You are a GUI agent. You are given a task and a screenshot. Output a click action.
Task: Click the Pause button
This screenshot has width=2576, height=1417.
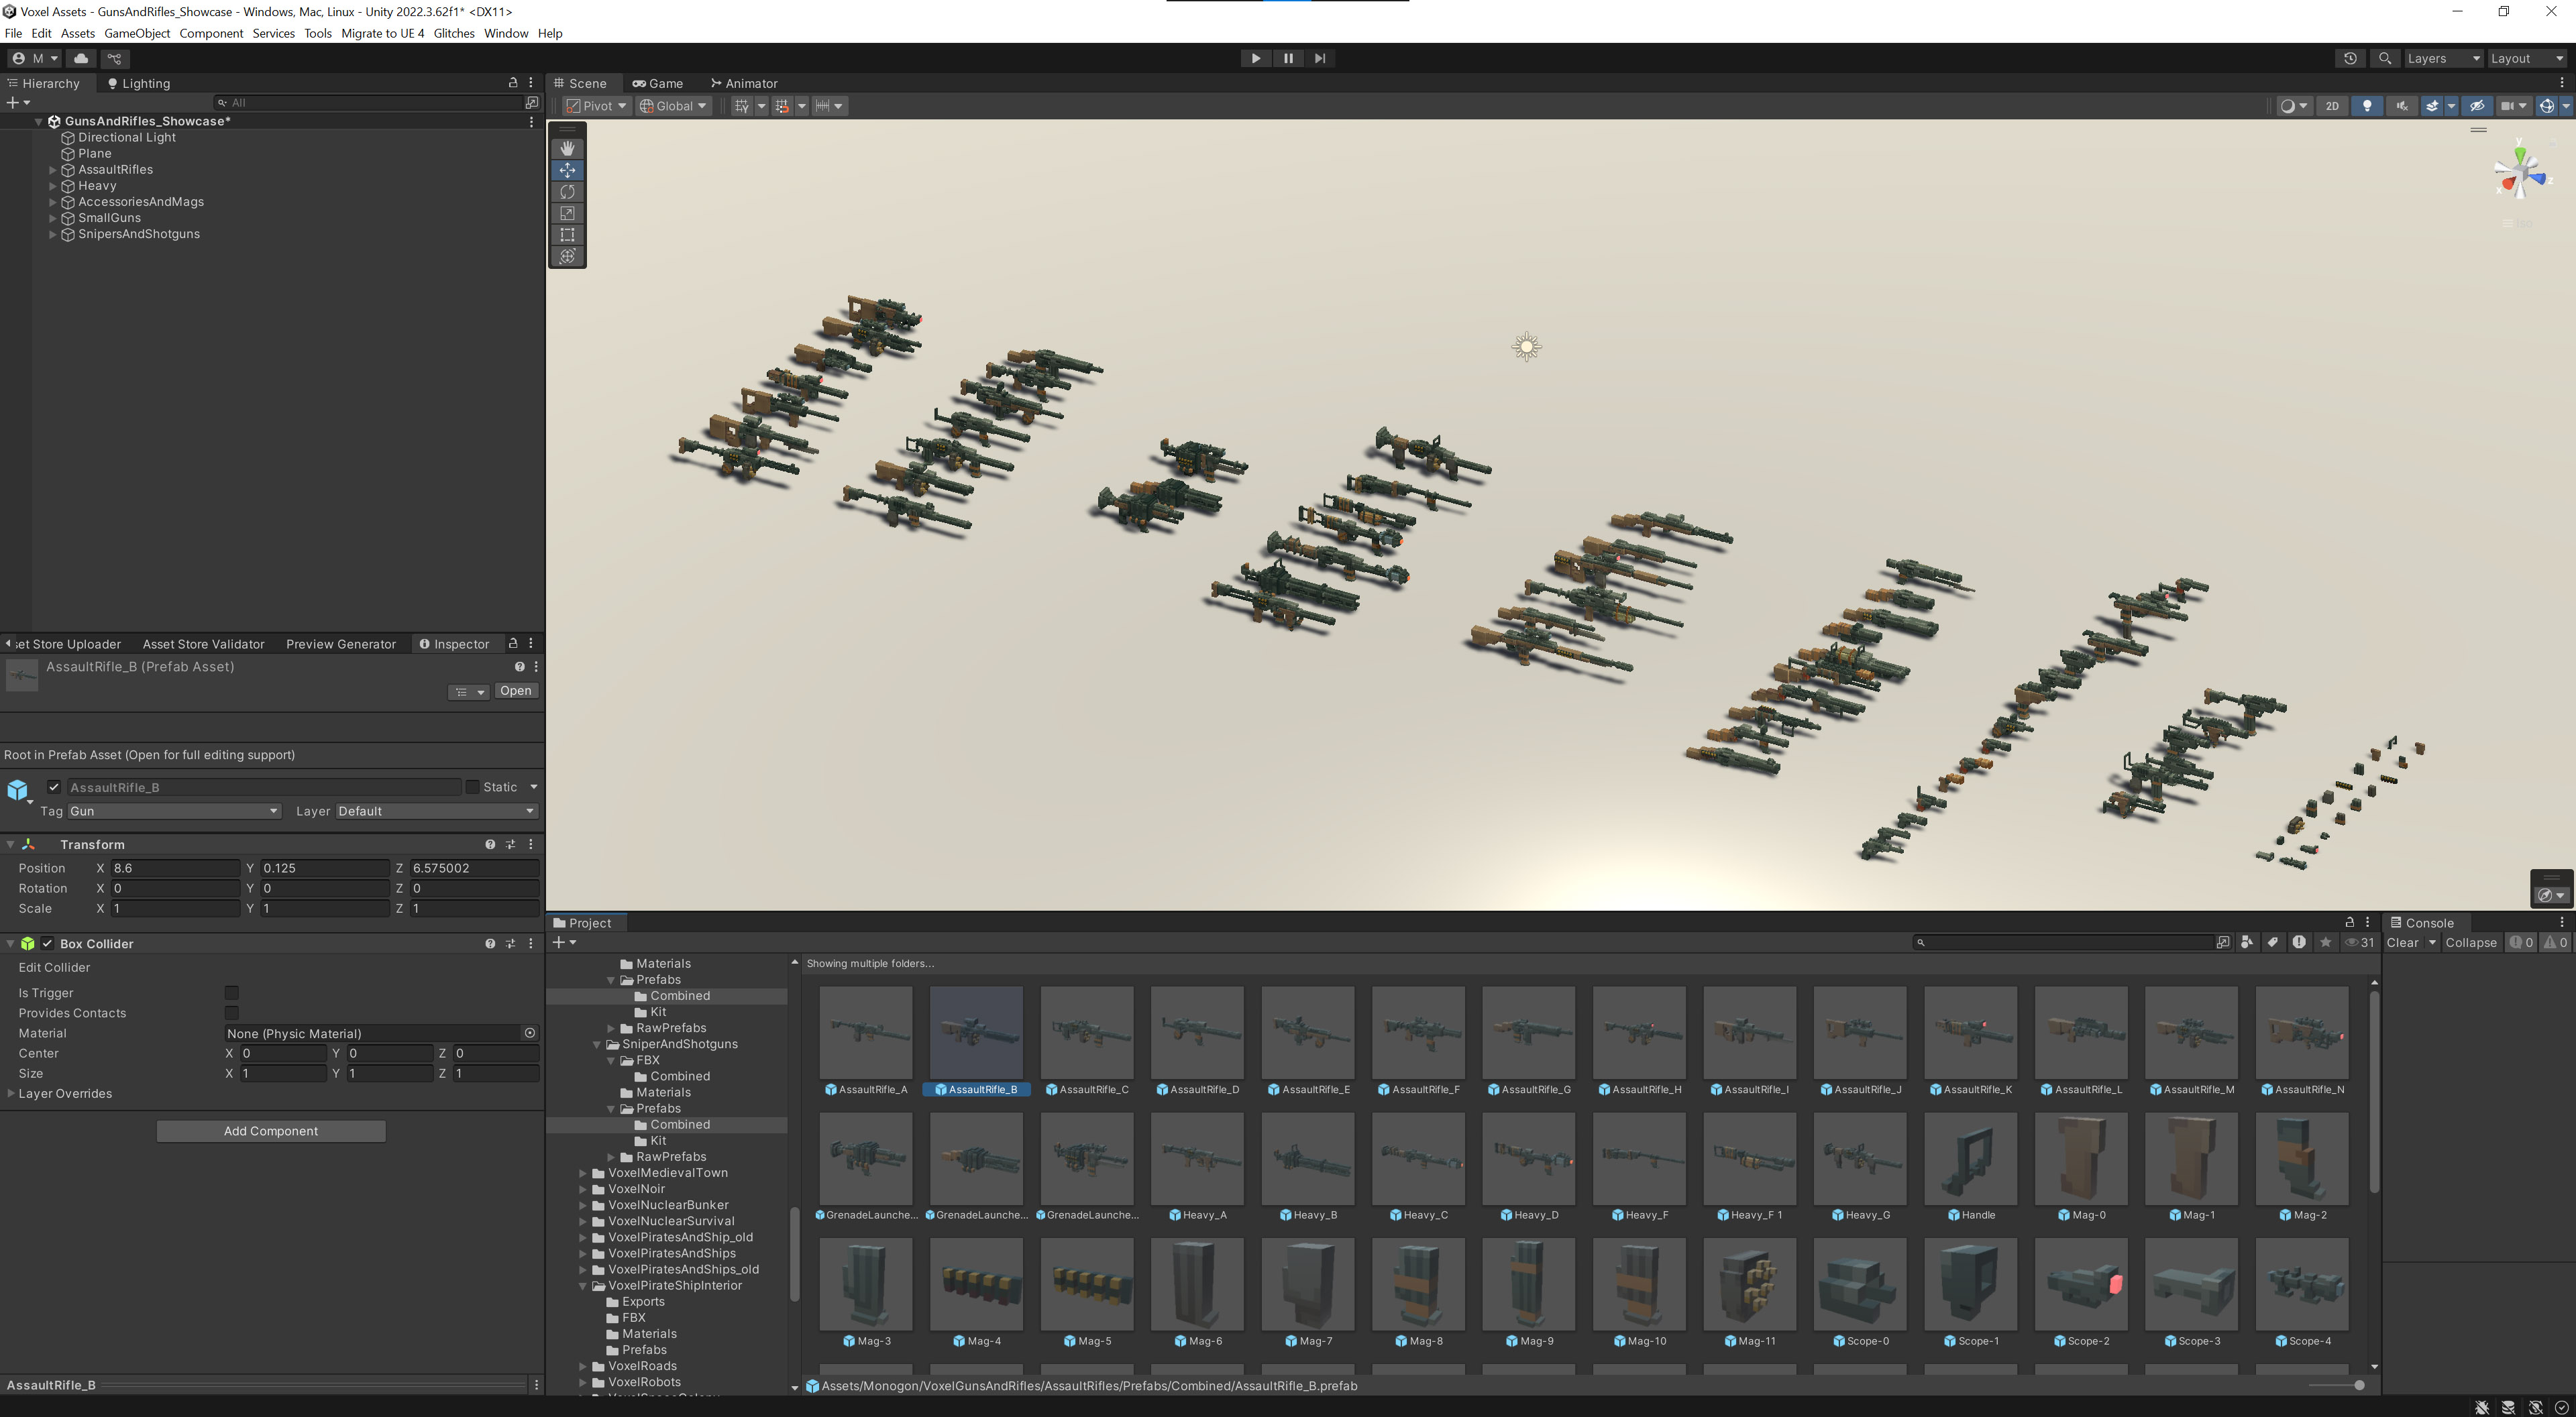click(x=1288, y=58)
